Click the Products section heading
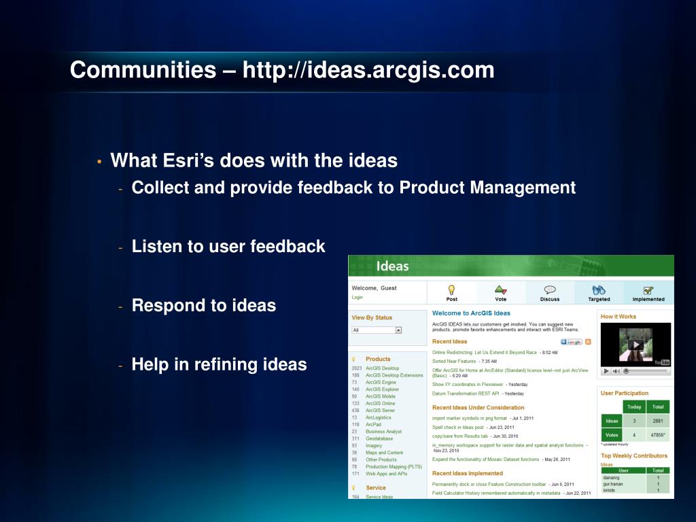This screenshot has height=522, width=696. click(378, 359)
